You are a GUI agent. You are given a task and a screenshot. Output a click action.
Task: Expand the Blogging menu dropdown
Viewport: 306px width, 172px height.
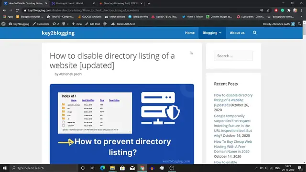click(x=212, y=33)
